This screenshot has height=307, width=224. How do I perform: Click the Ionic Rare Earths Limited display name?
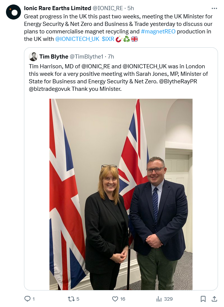click(57, 8)
